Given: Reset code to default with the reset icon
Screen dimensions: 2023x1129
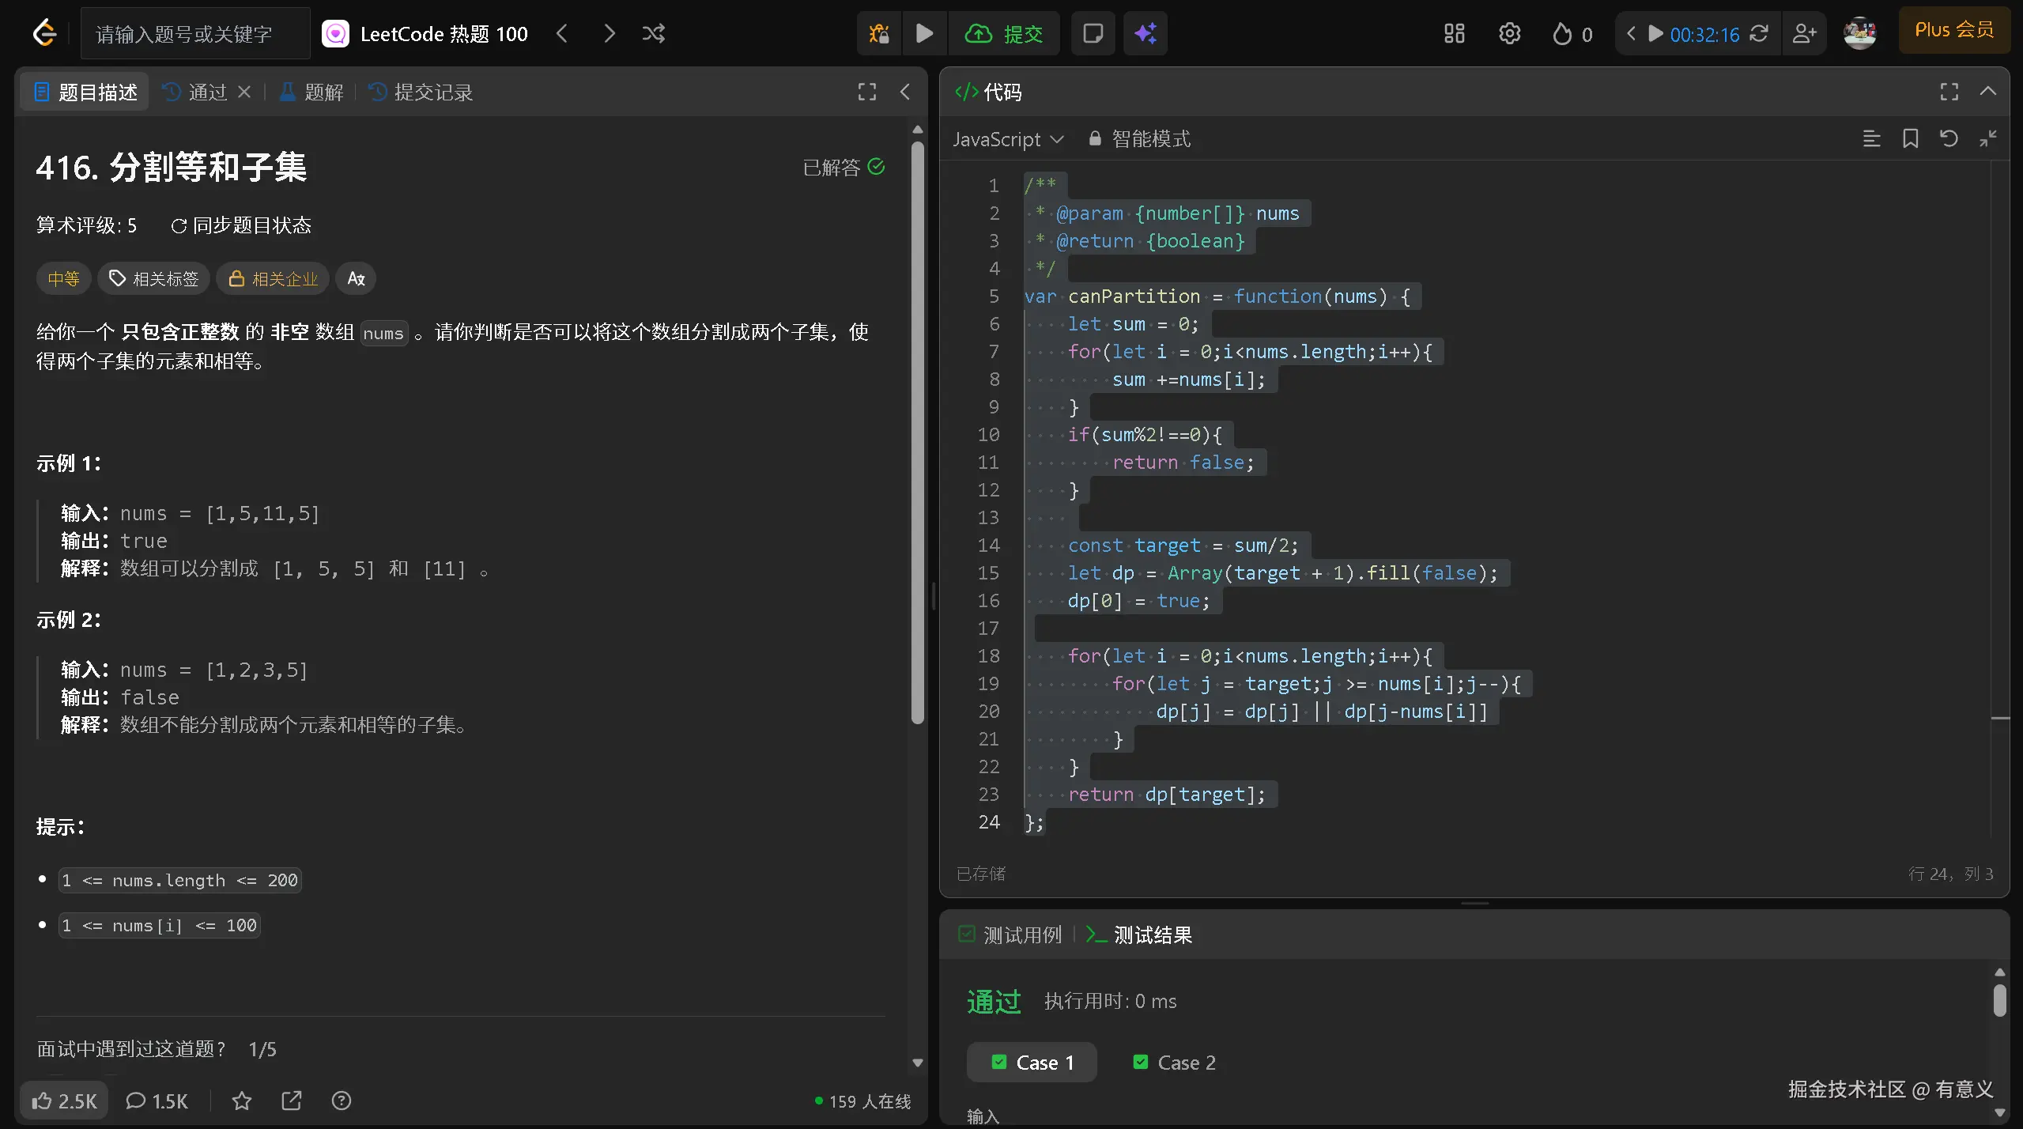Looking at the screenshot, I should (x=1949, y=139).
